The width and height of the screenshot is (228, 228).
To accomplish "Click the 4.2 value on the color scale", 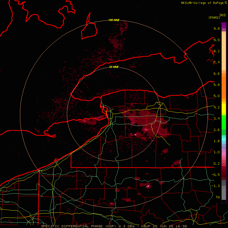I will click(217, 107).
